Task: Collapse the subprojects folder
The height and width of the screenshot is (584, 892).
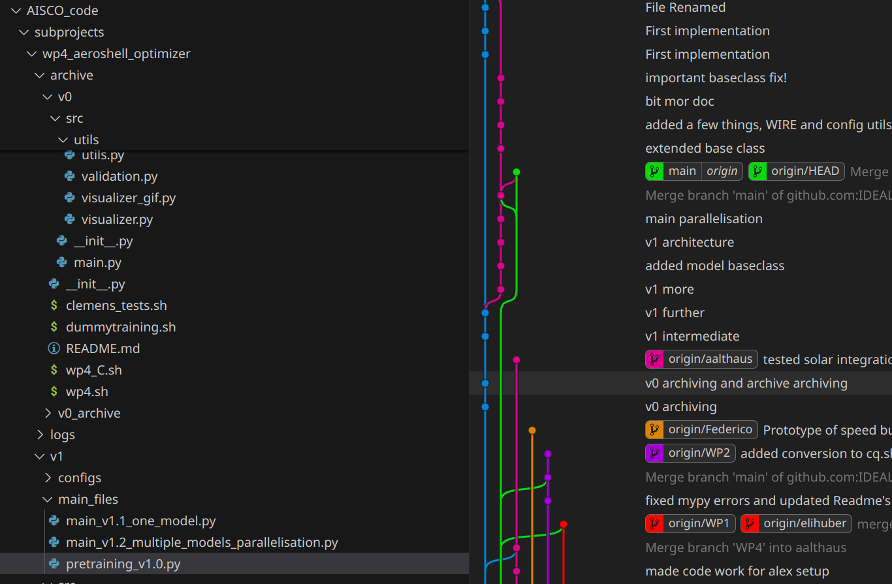Action: [24, 32]
